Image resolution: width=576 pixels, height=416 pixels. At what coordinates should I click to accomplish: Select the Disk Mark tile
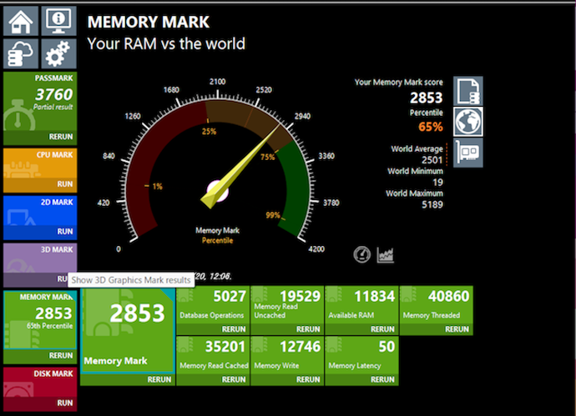(x=40, y=383)
